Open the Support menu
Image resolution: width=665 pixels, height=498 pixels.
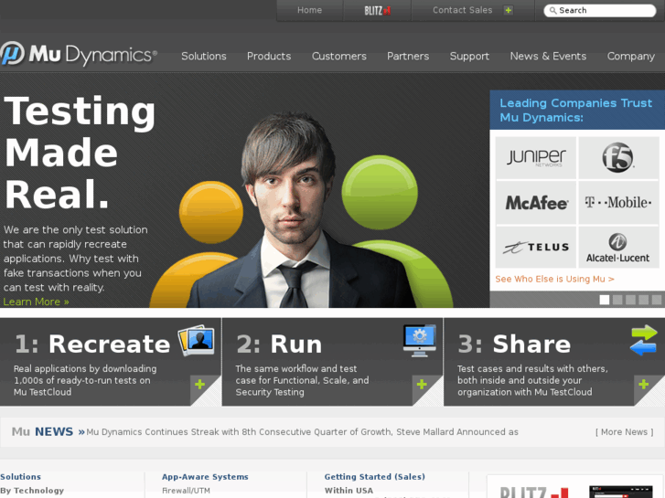[469, 57]
